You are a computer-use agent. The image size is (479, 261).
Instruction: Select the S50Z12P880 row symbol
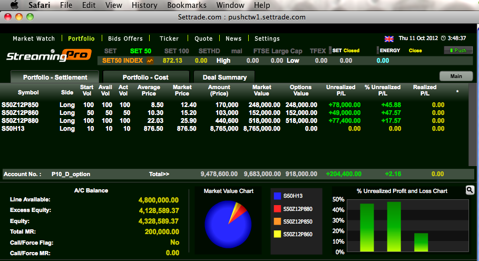pyautogui.click(x=20, y=121)
